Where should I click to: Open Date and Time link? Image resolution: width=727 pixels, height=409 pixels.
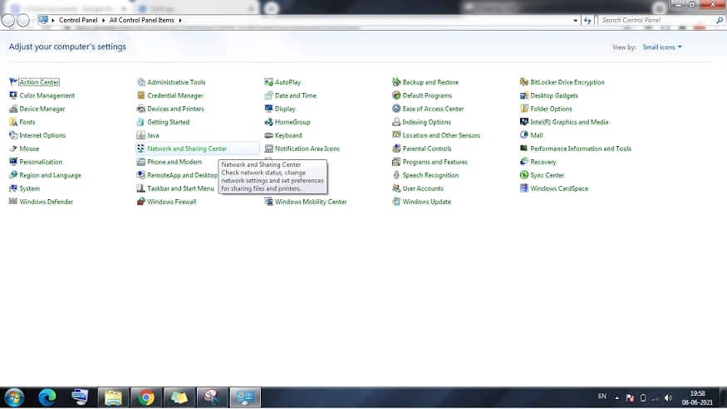tap(295, 95)
